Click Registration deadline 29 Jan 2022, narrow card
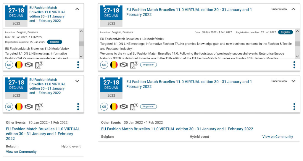Screen dimensions: 303x161 (25, 42)
